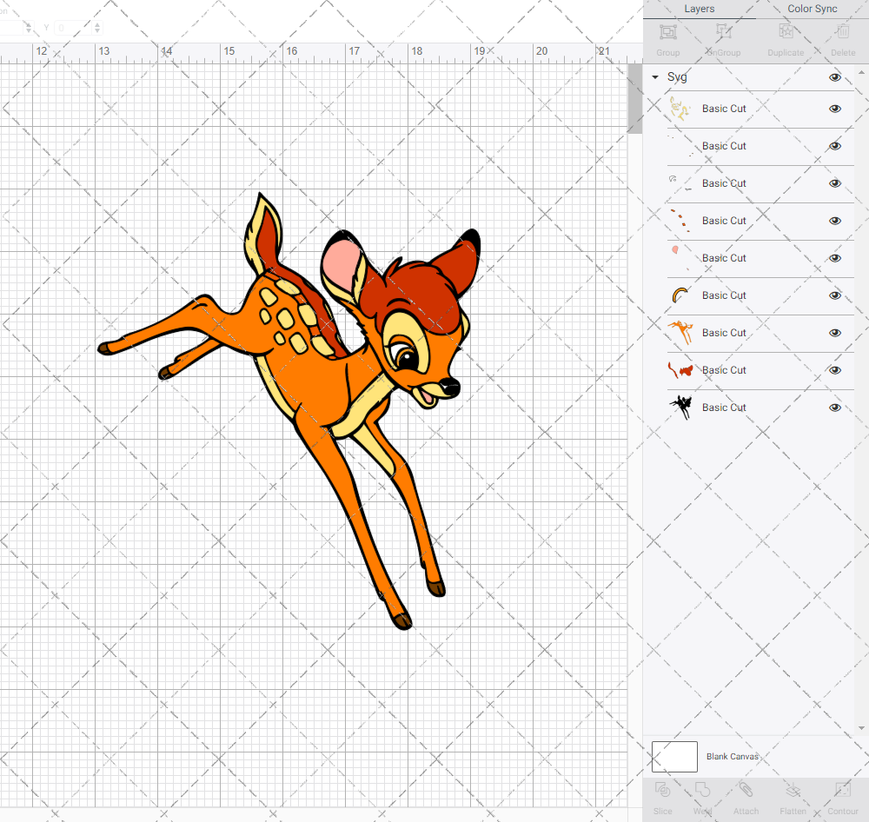Hide the pink ear Basic Cut layer

[x=835, y=258]
